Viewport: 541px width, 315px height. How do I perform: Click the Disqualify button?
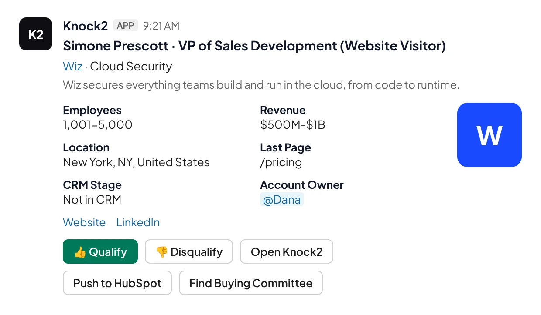tap(189, 251)
